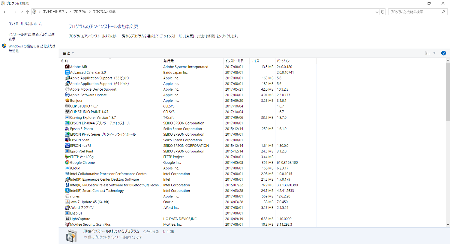450x244 pixels.
Task: Click the Bluetooth icon for Intel PROSet/Wireless
Action: pyautogui.click(x=67, y=185)
